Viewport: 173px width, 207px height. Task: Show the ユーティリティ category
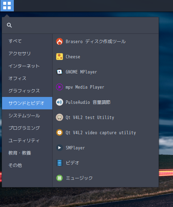point(27,140)
